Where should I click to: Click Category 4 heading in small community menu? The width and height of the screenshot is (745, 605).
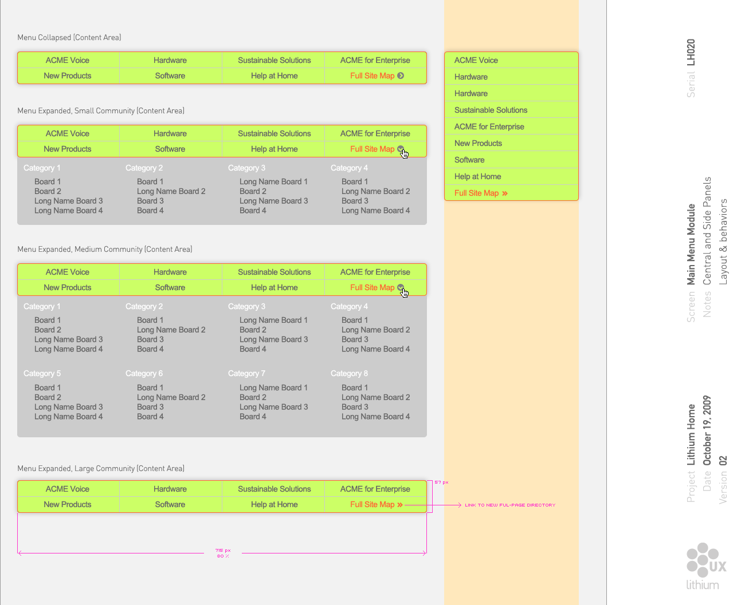click(349, 168)
